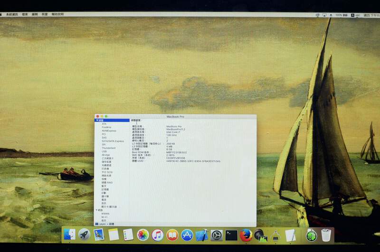Open iBooks from the Dock
The width and height of the screenshot is (380, 252).
[x=172, y=234]
